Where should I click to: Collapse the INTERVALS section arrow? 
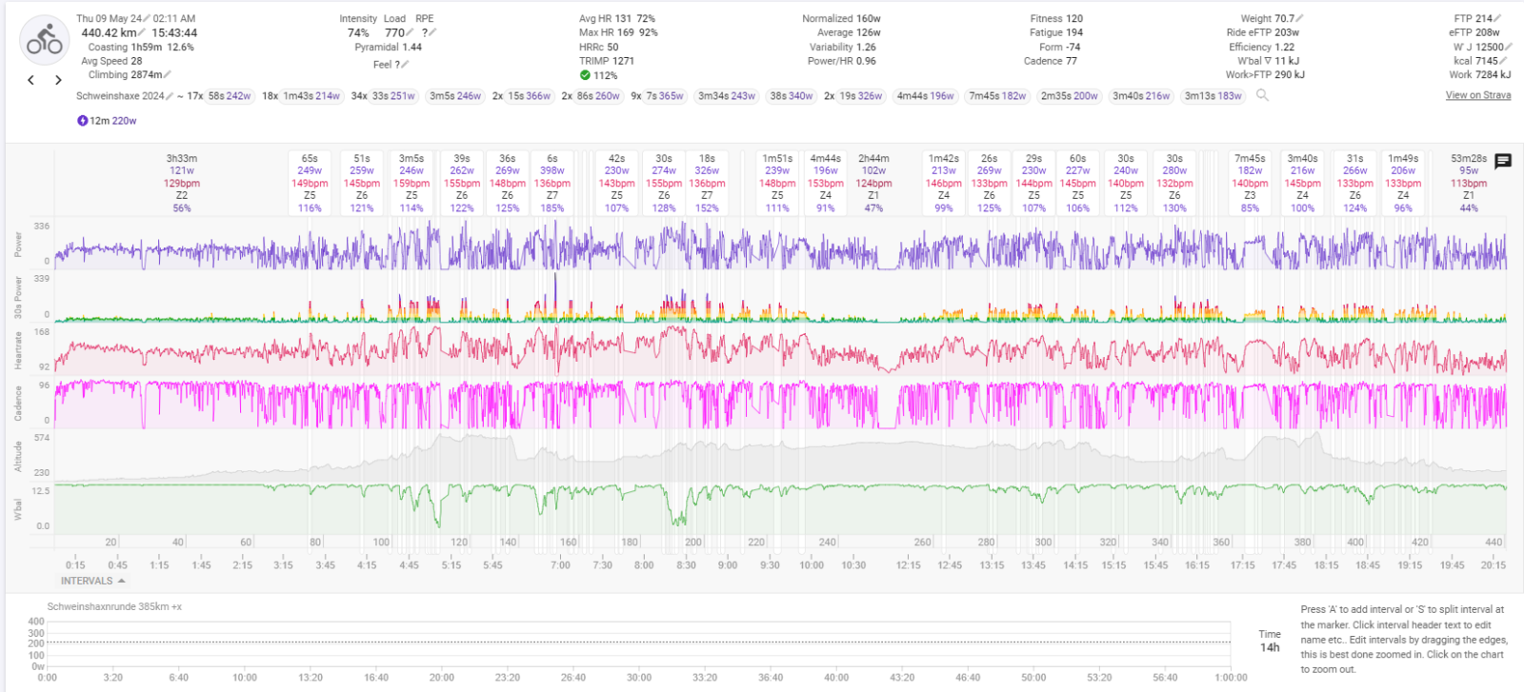121,581
